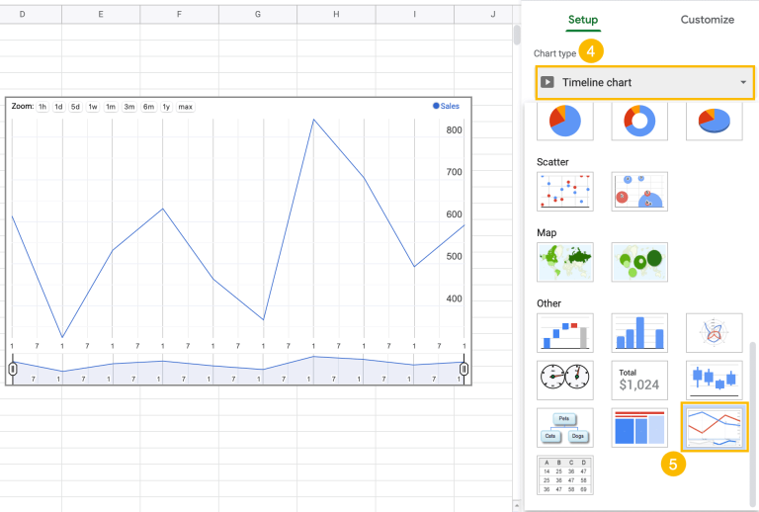
Task: Choose the bubble chart icon
Action: pyautogui.click(x=639, y=191)
